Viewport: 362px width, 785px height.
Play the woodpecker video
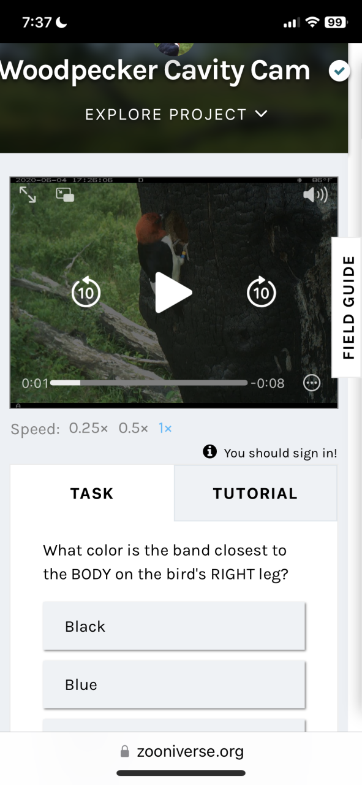[x=173, y=293]
